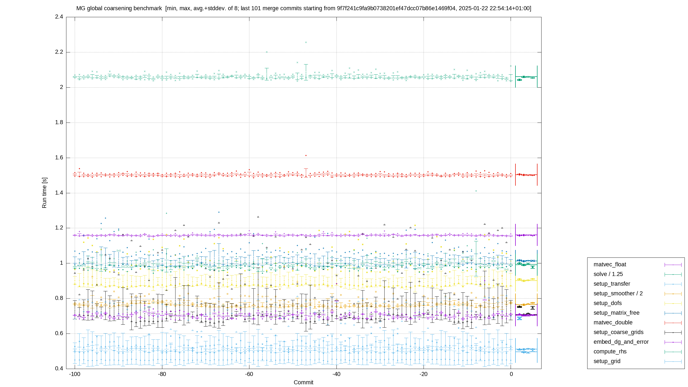Image resolution: width=688 pixels, height=387 pixels.
Task: Click the -60 x-axis tick label
Action: pyautogui.click(x=249, y=374)
